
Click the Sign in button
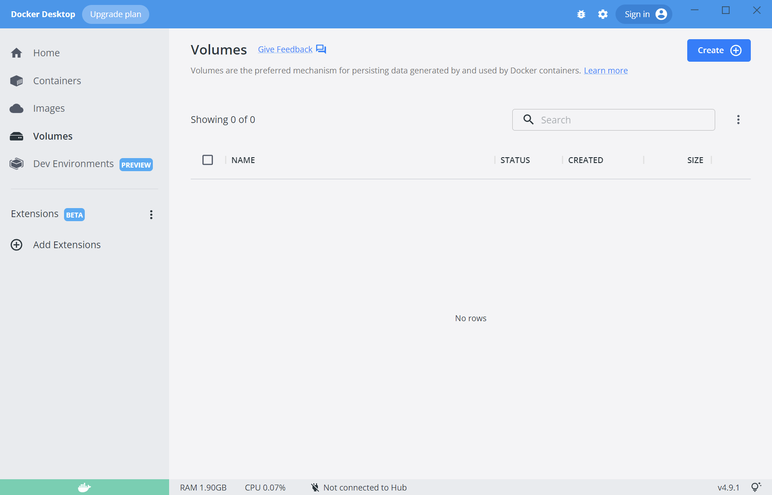(x=644, y=14)
